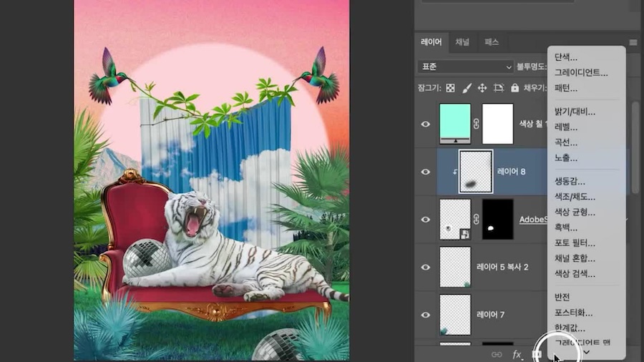Screen dimensions: 644x362
Task: Select the 레이어 5 복사 2 thumbnail
Action: click(455, 267)
